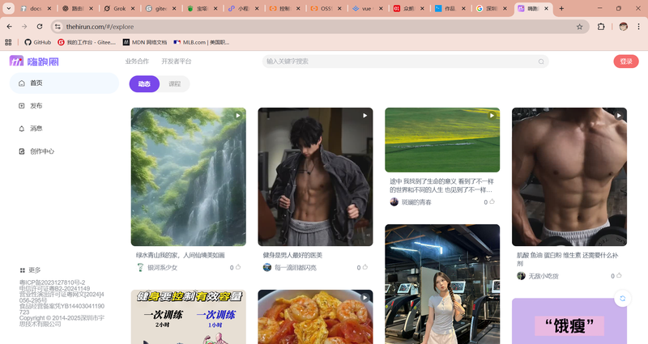The image size is (648, 344).
Task: Expand the 更多 menu in sidebar
Action: [30, 270]
